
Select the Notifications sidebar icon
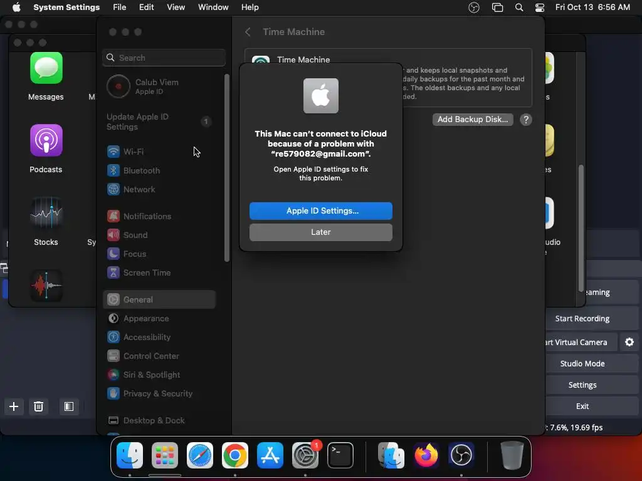[x=113, y=216]
